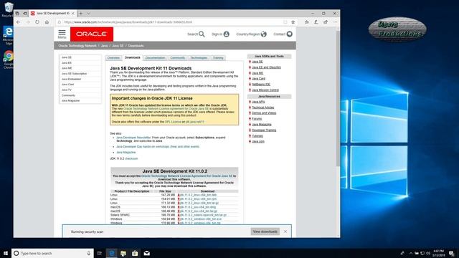The width and height of the screenshot is (459, 258).
Task: Switch to the Community tab
Action: 177,57
